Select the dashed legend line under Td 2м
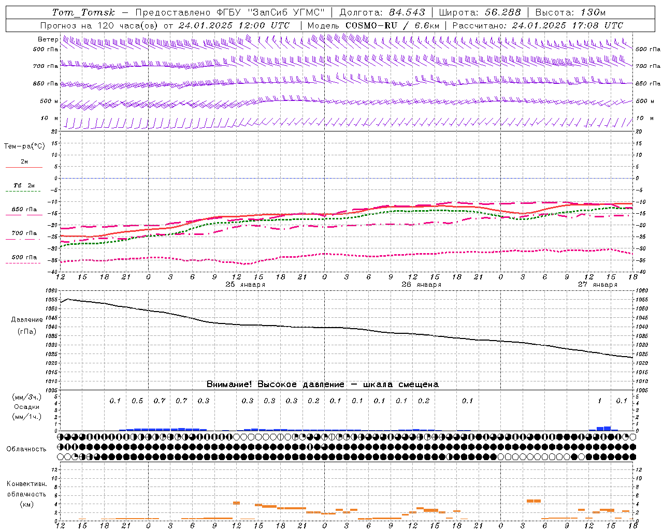Viewport: 663px width, 530px height. click(x=24, y=192)
